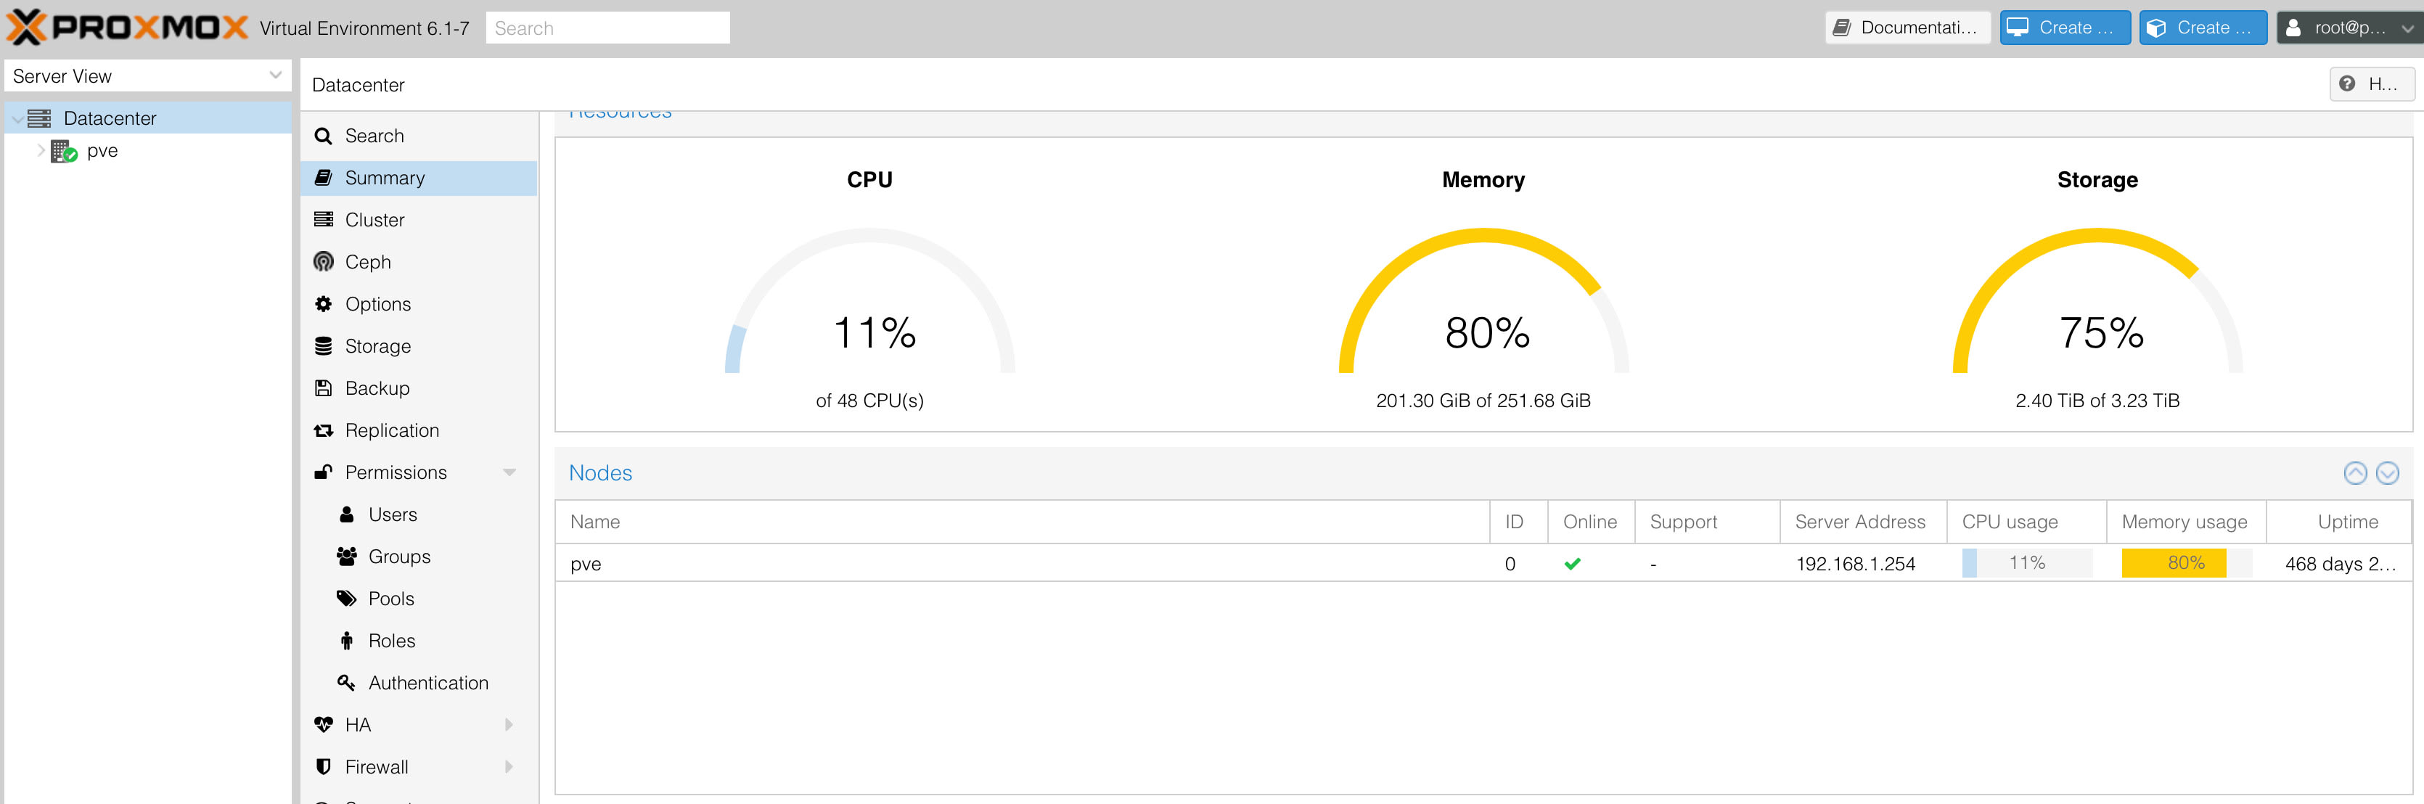Screen dimensions: 2424x804
Task: Click the Authentication key icon
Action: pos(346,683)
